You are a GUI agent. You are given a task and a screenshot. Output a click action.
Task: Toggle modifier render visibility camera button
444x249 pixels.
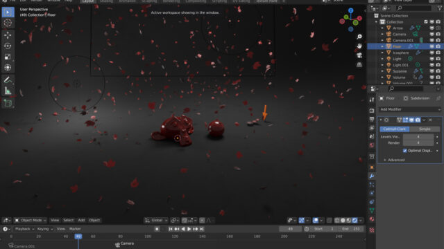418,120
